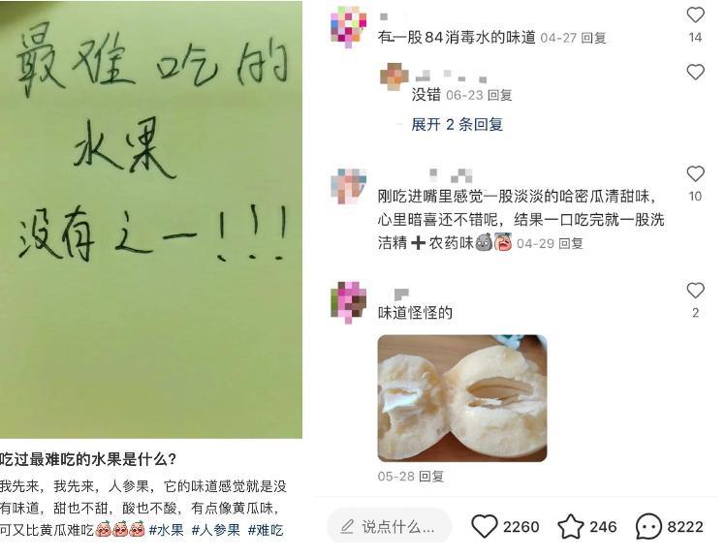
Task: Open comments via speech bubble icon 8222
Action: 648,527
